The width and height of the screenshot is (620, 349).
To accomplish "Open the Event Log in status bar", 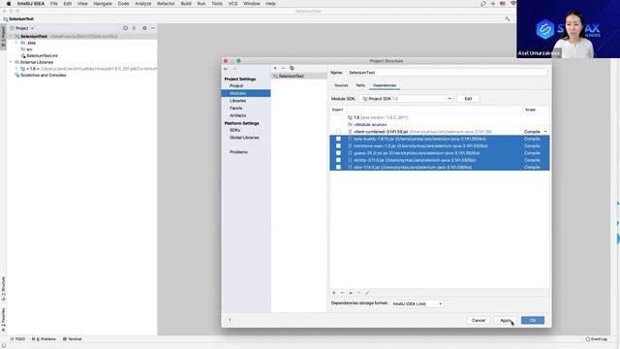I will [x=597, y=339].
